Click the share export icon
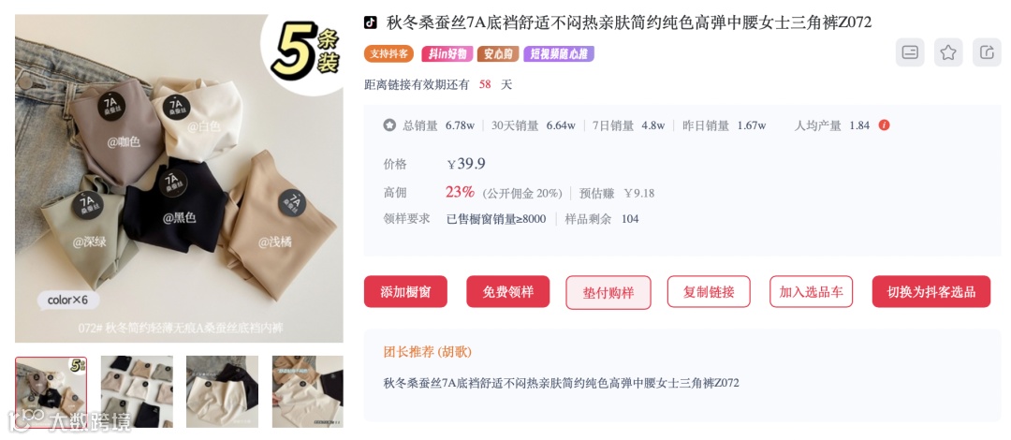This screenshot has height=440, width=1011. pyautogui.click(x=987, y=52)
